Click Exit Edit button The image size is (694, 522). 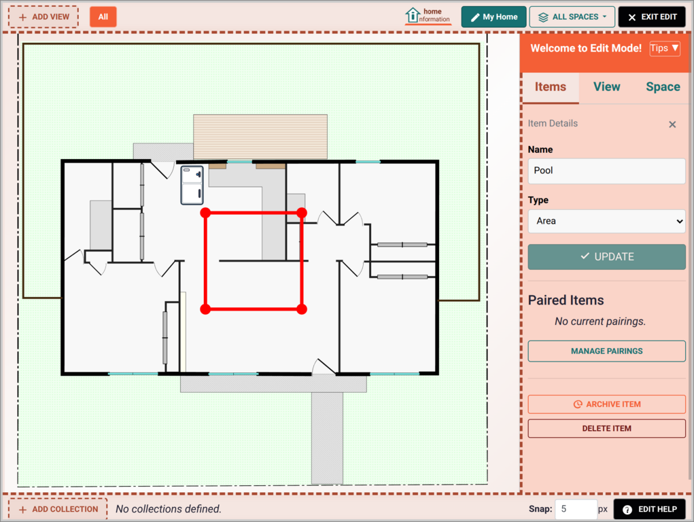[652, 17]
